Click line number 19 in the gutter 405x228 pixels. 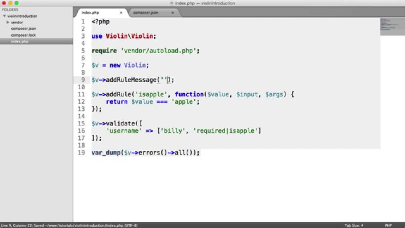(81, 153)
